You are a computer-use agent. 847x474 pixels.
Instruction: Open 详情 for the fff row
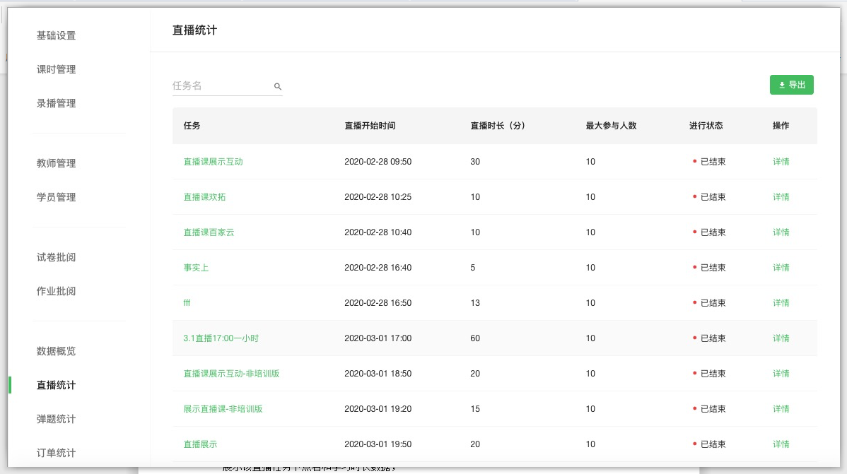click(x=781, y=303)
